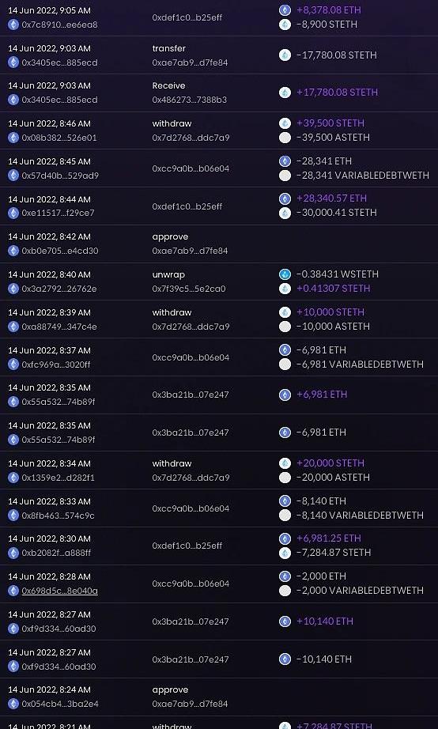Open transaction hash 0xfc969a...3020ff

tap(56, 364)
